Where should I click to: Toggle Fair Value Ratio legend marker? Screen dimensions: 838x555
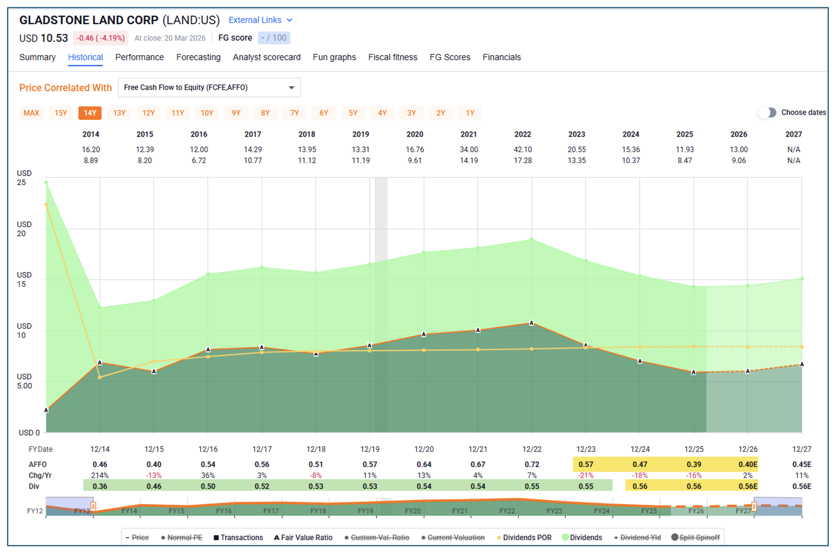pyautogui.click(x=276, y=537)
